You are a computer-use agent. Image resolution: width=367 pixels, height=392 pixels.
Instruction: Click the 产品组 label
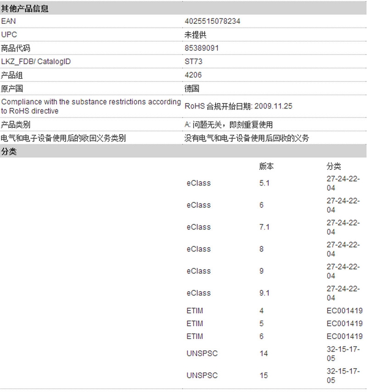(12, 75)
